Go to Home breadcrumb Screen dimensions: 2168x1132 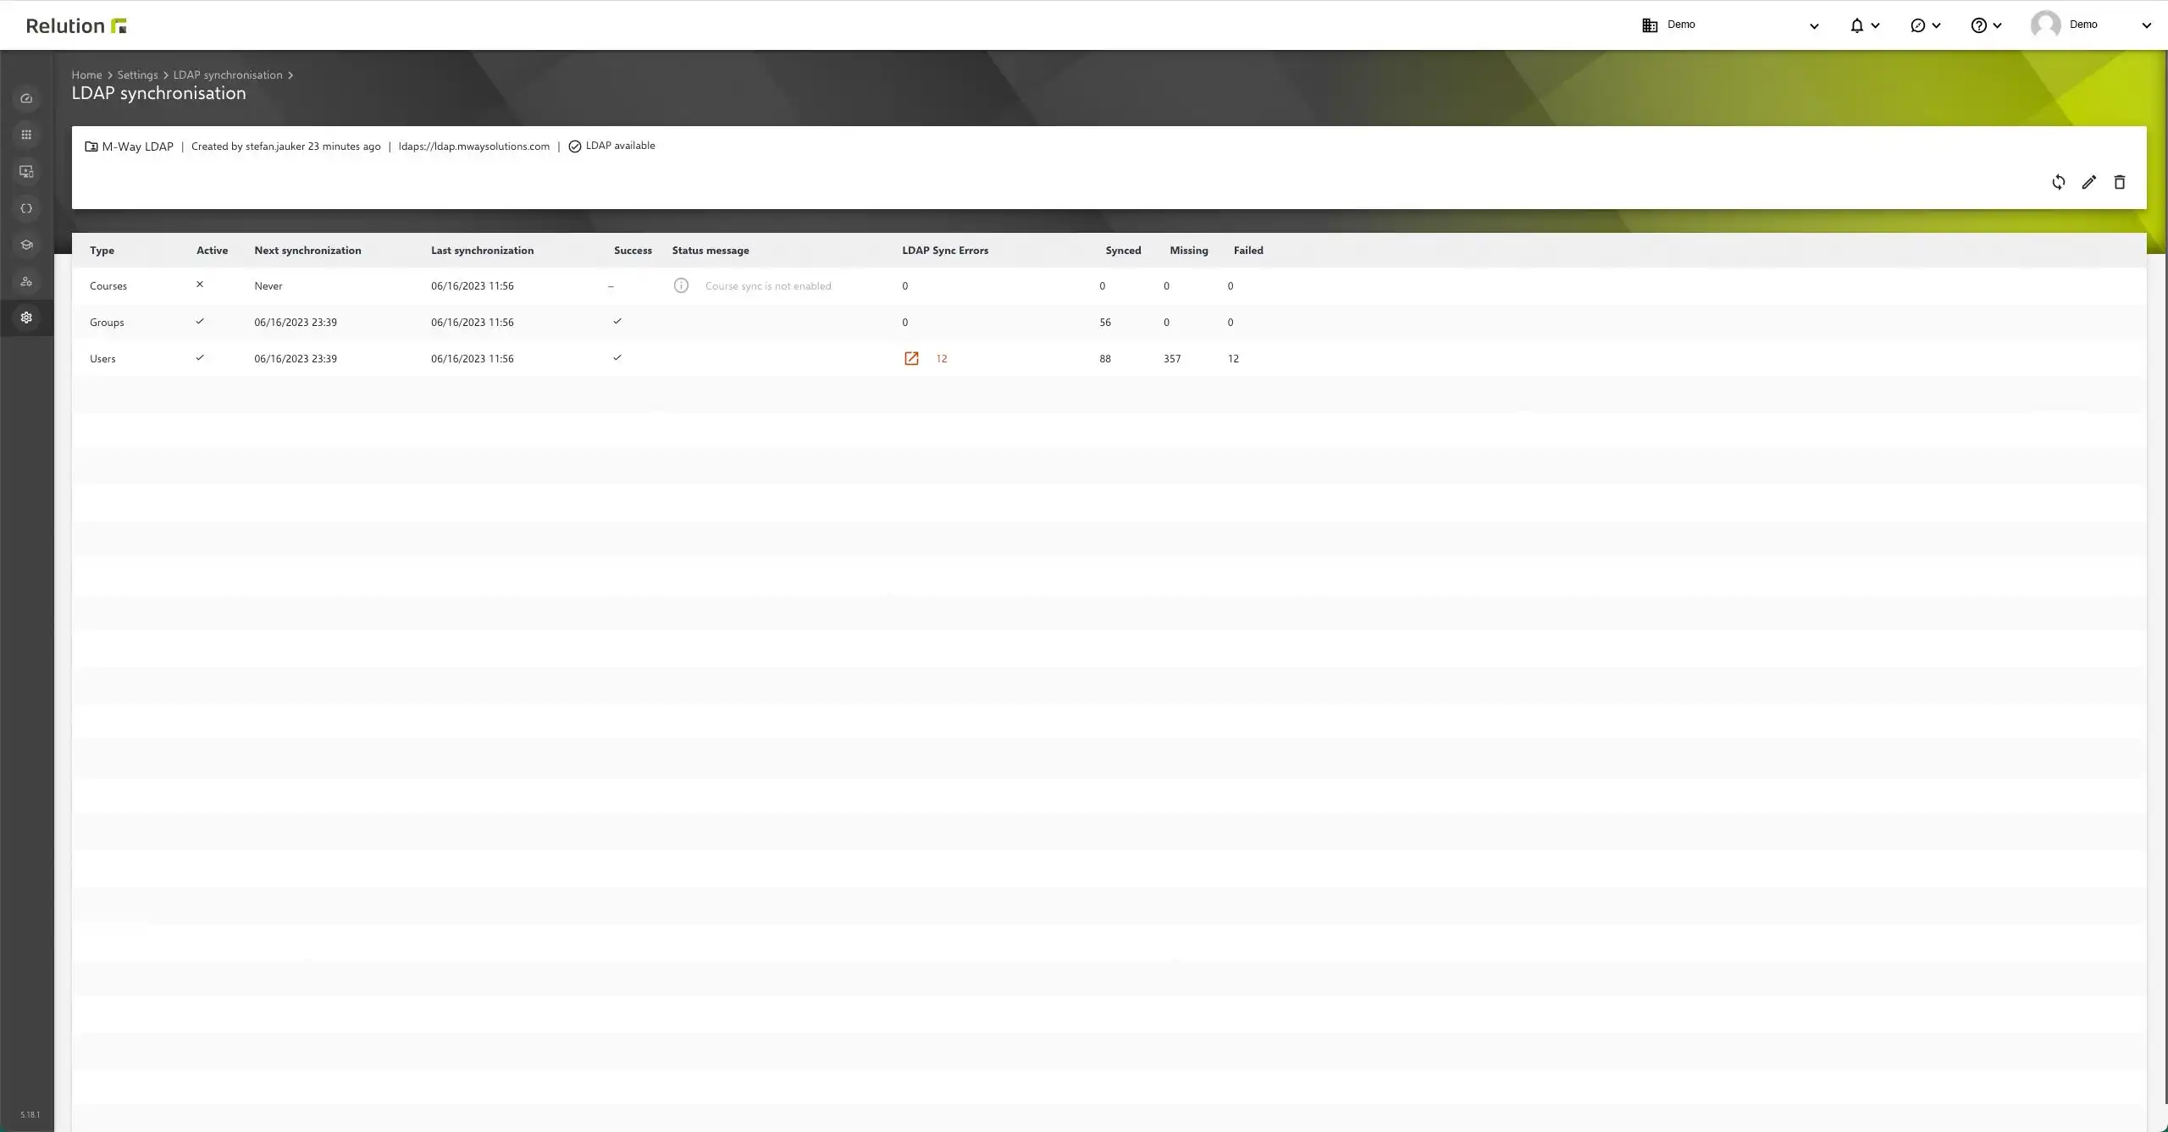(86, 75)
